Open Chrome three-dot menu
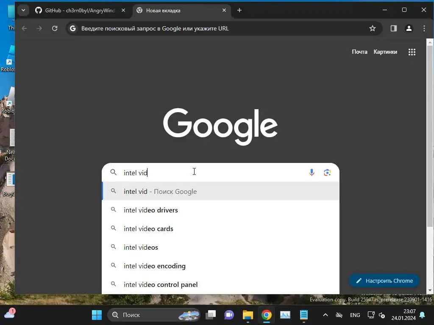This screenshot has height=325, width=434. [424, 28]
